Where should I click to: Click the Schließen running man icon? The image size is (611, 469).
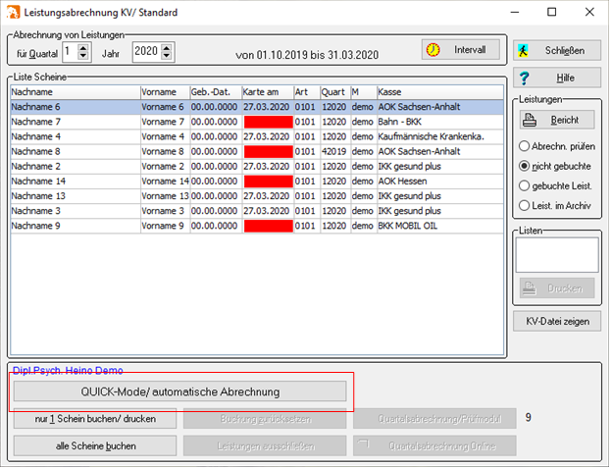coord(523,51)
